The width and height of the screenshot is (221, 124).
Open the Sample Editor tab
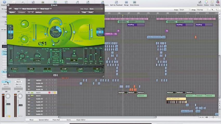[44, 120]
